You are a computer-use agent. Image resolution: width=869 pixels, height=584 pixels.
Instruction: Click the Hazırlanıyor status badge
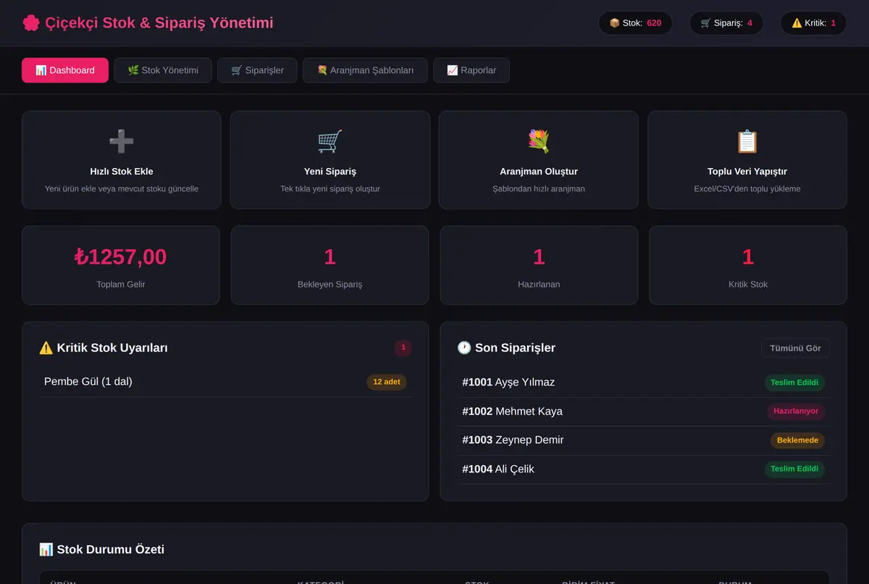(796, 412)
